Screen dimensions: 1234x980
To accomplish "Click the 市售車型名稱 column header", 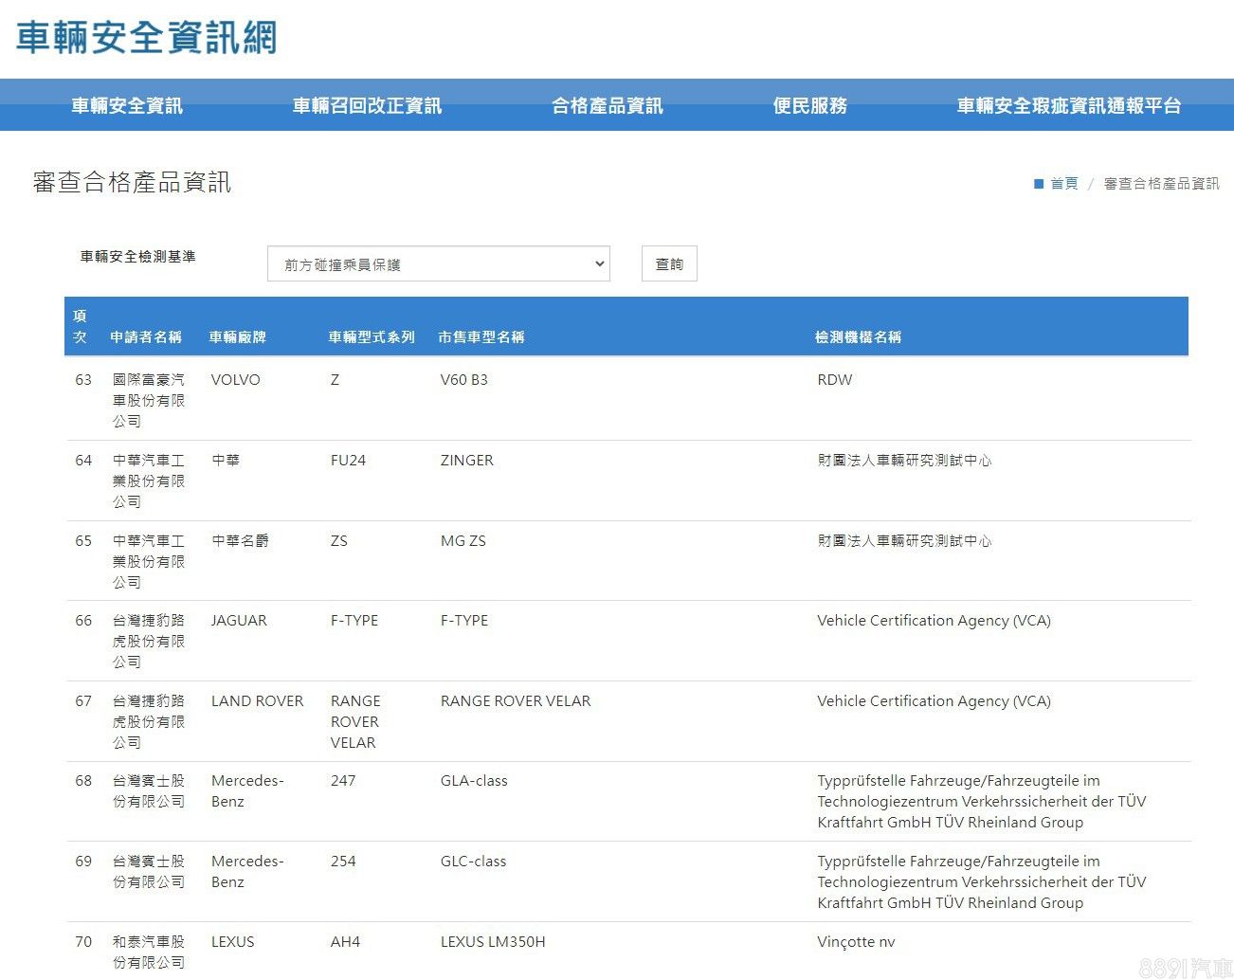I will click(x=481, y=337).
